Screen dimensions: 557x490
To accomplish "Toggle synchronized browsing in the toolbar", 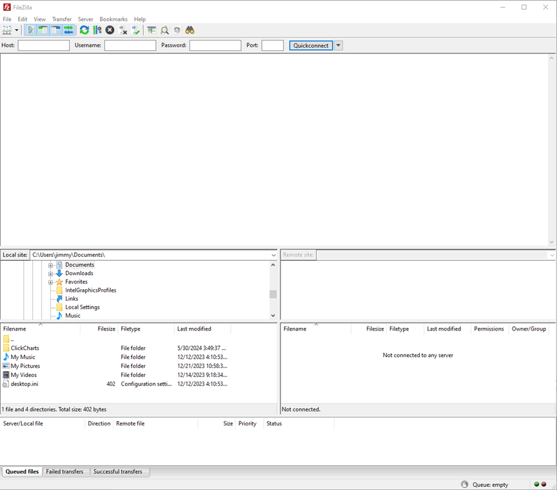I will pos(177,30).
